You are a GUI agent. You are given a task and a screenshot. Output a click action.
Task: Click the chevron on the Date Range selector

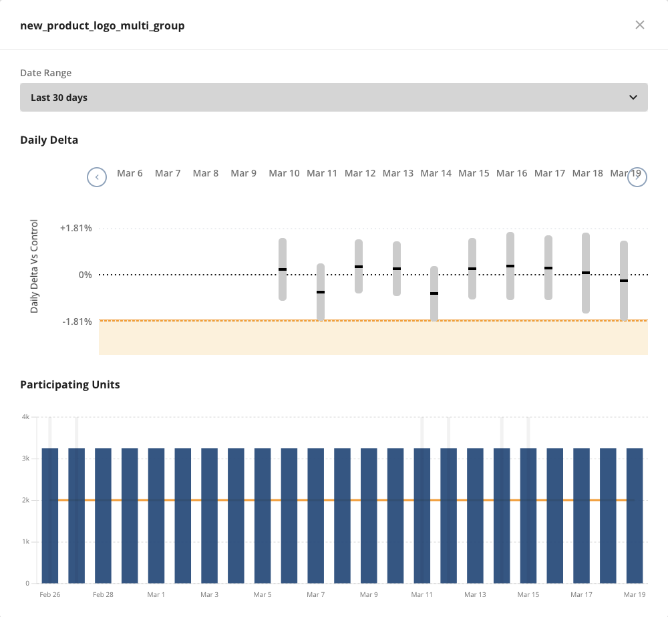pos(633,97)
